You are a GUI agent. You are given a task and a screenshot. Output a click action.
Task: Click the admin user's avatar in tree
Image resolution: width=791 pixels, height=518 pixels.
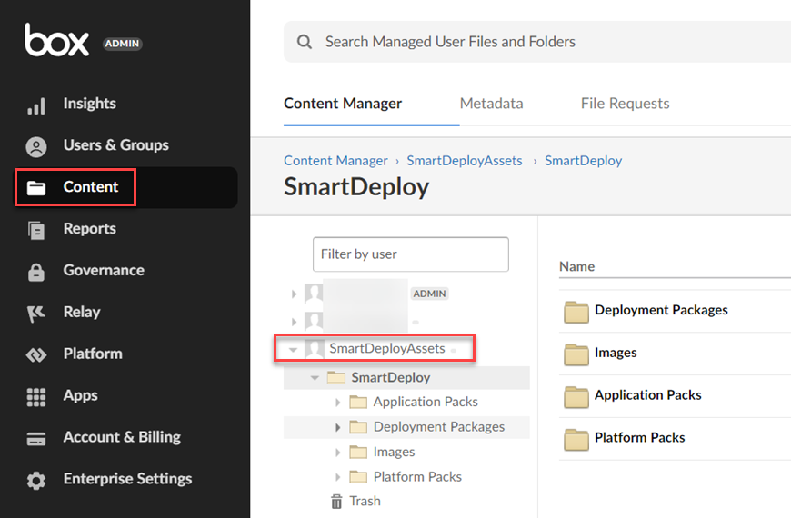[314, 294]
